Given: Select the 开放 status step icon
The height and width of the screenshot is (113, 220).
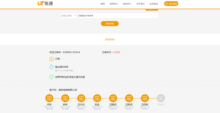Looking at the screenshot, I should click(49, 98).
